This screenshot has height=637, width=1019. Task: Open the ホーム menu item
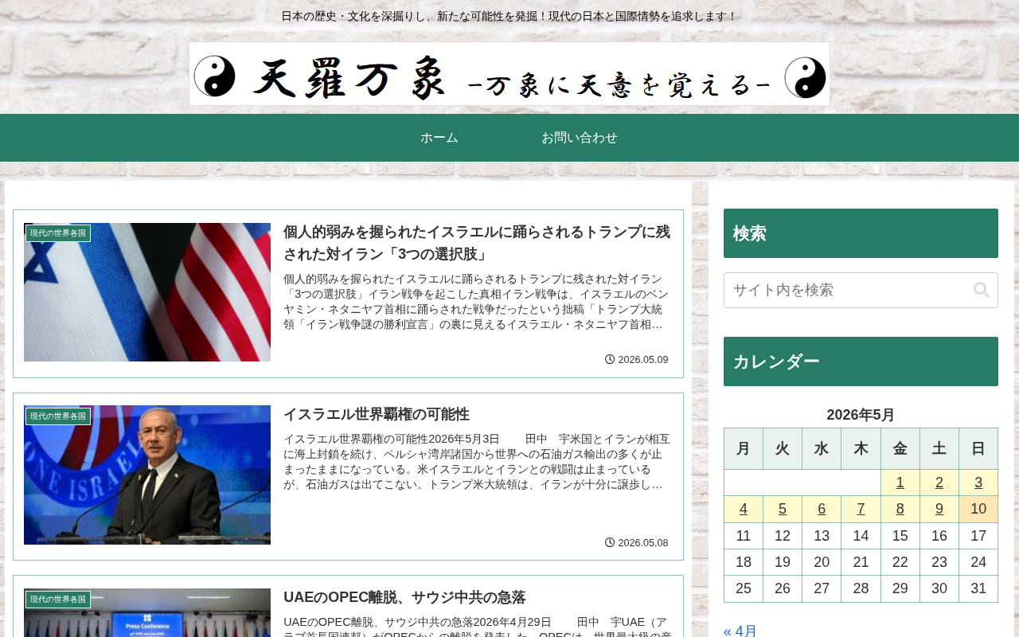(x=439, y=138)
